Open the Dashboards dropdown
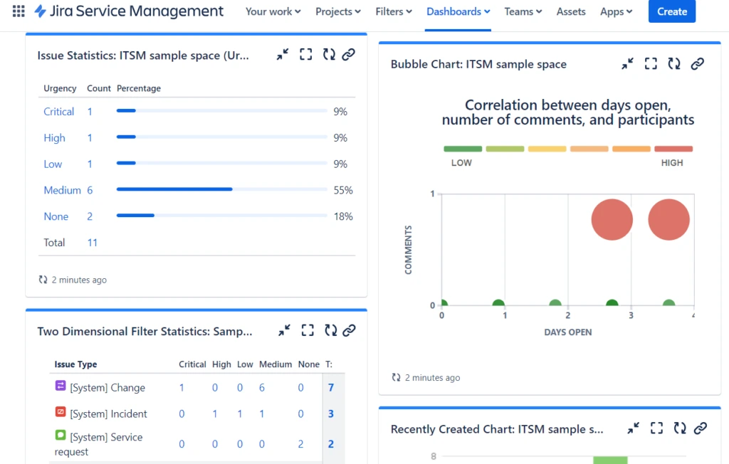The height and width of the screenshot is (464, 729). [458, 11]
